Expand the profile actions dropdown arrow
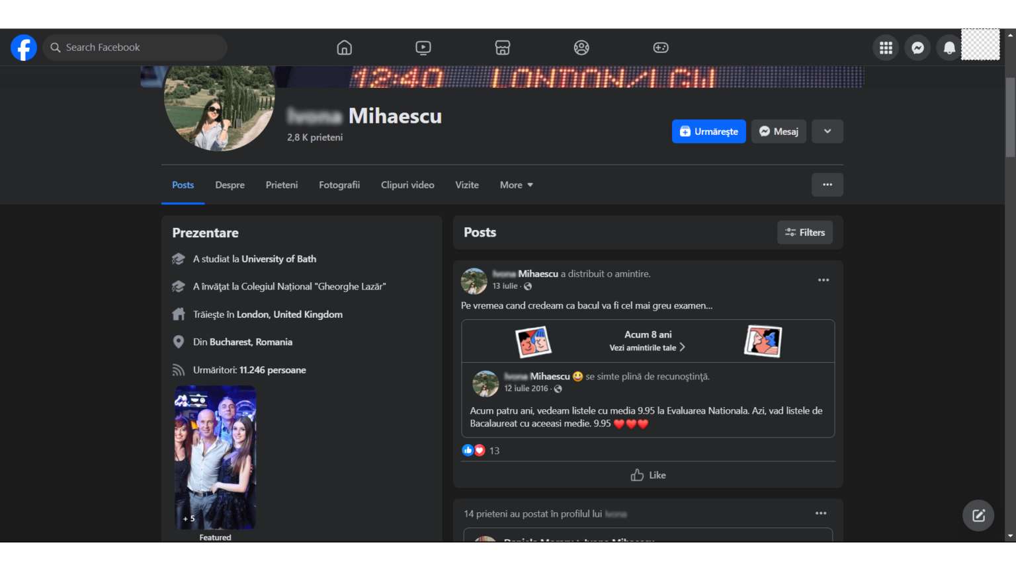This screenshot has width=1016, height=571. [827, 132]
